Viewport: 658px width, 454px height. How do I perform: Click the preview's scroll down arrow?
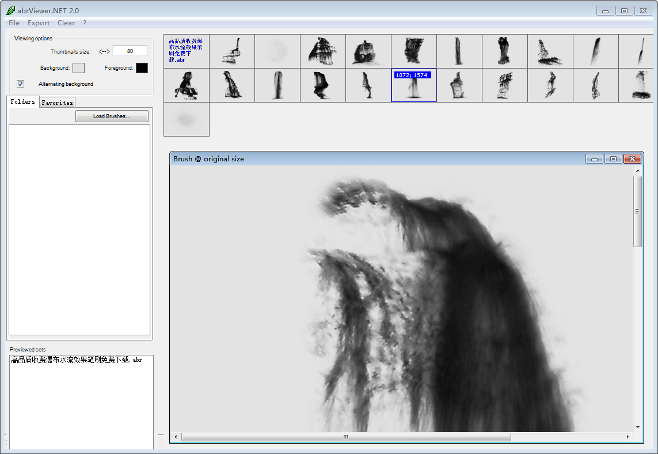(638, 427)
